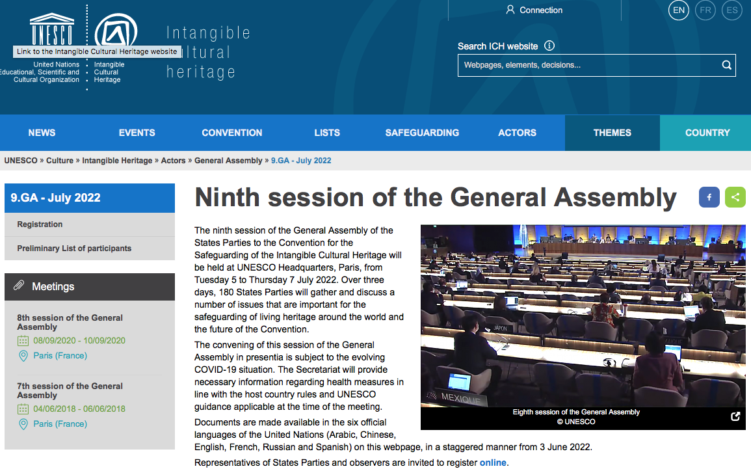Go to Actors breadcrumb
The height and width of the screenshot is (471, 751).
pyautogui.click(x=173, y=161)
